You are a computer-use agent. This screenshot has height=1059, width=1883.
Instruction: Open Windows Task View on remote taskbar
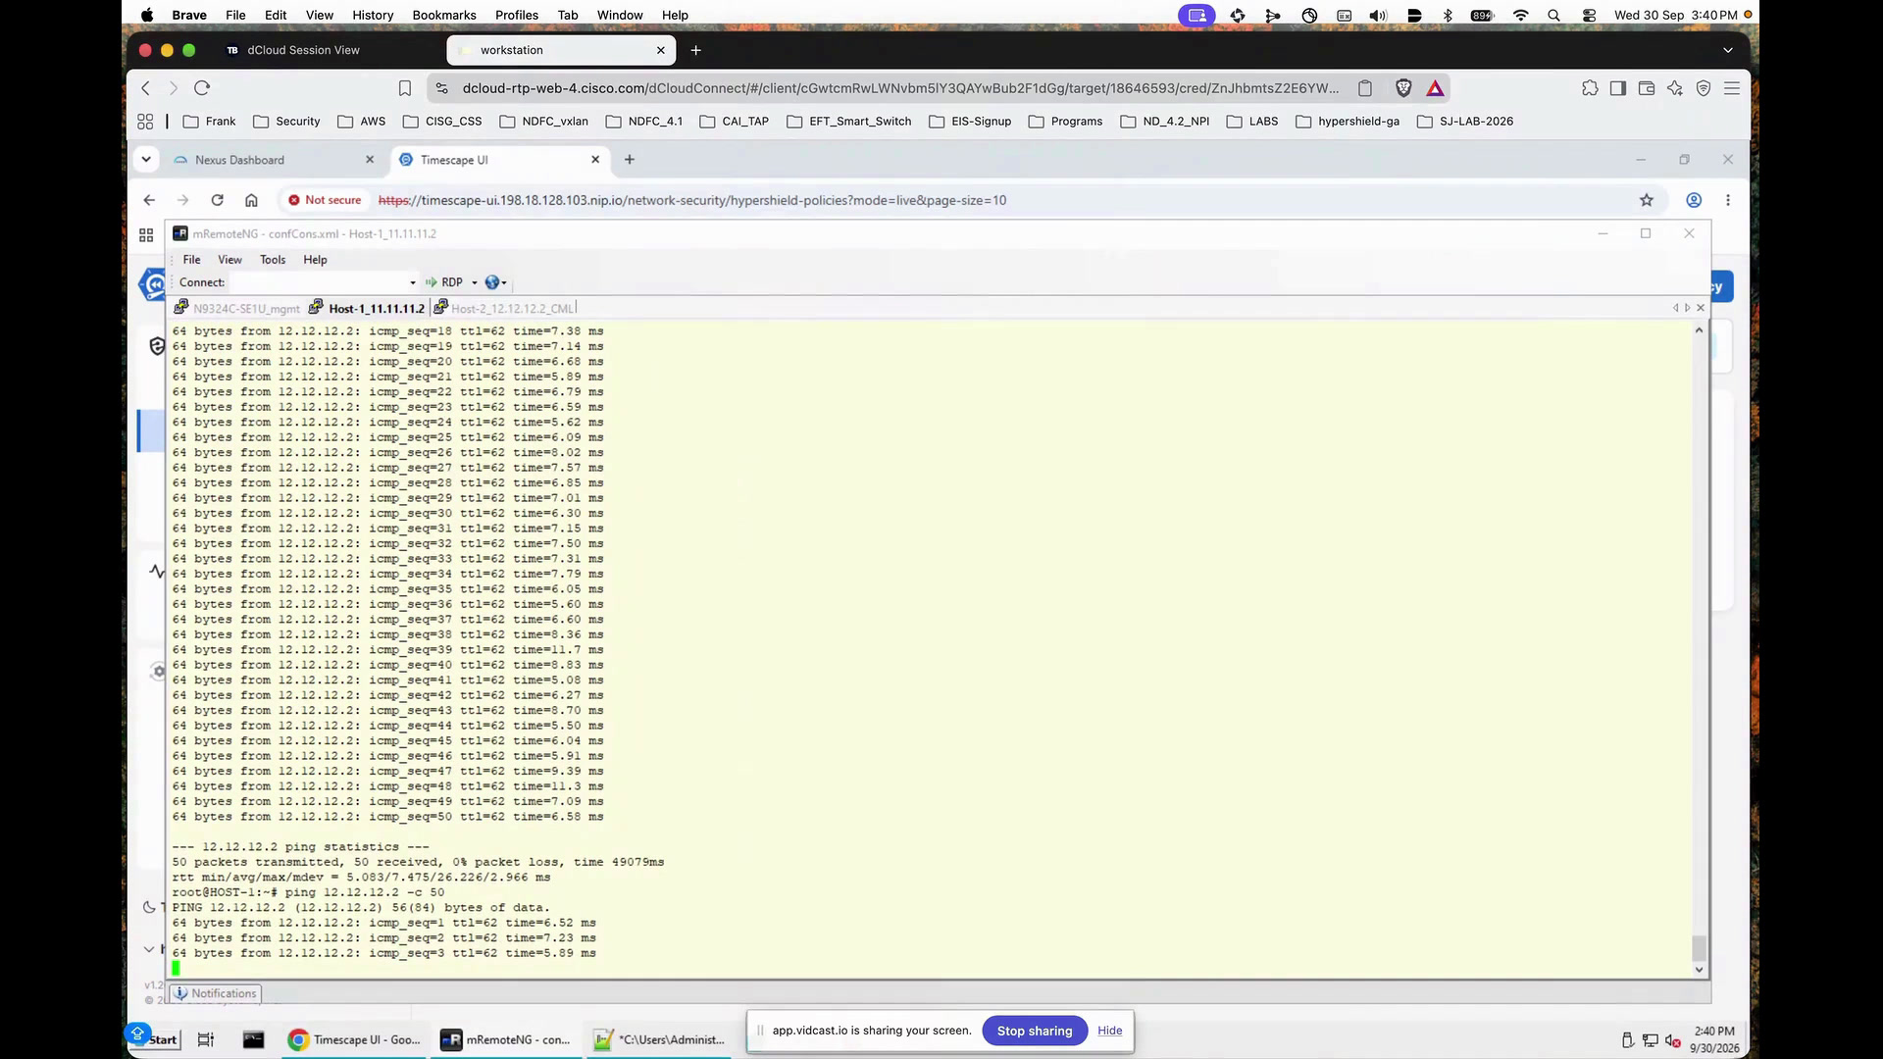(x=206, y=1040)
